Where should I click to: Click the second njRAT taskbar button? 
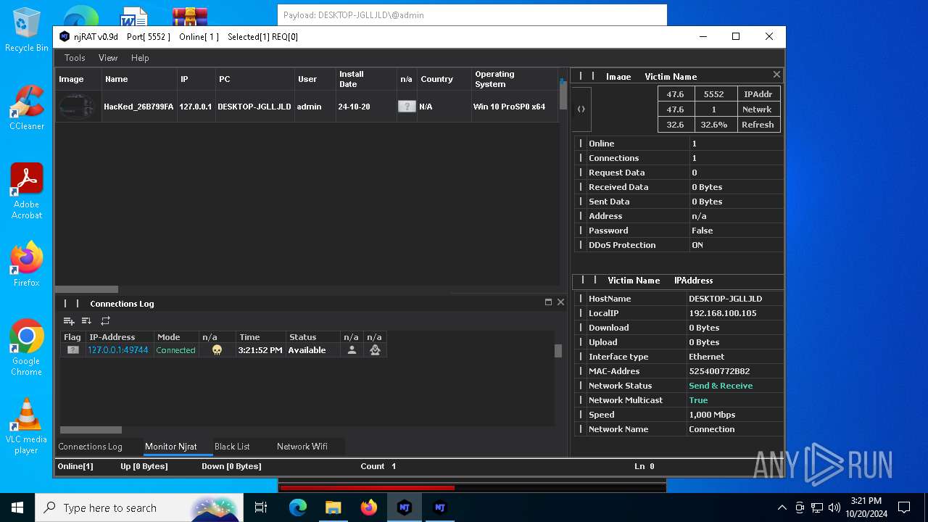pos(439,507)
